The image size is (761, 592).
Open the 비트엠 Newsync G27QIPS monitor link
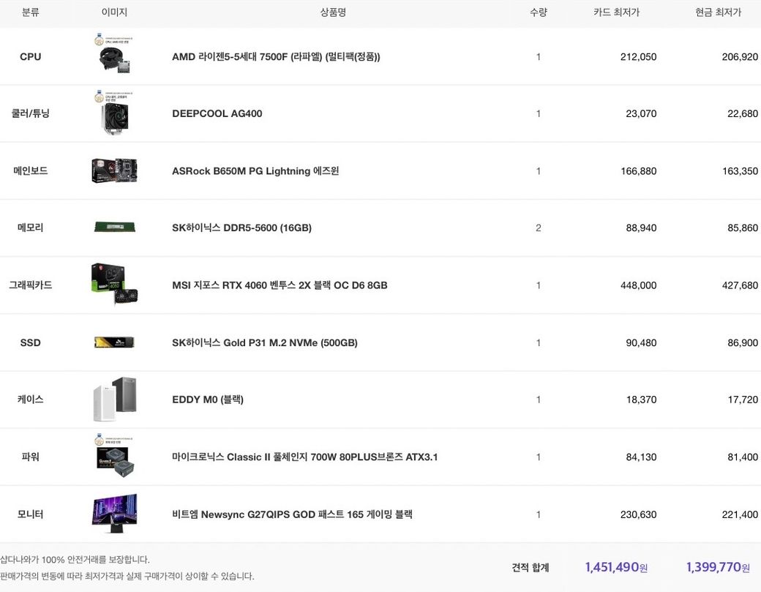pos(292,514)
